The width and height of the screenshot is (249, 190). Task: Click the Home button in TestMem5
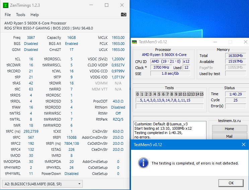[x=230, y=129]
